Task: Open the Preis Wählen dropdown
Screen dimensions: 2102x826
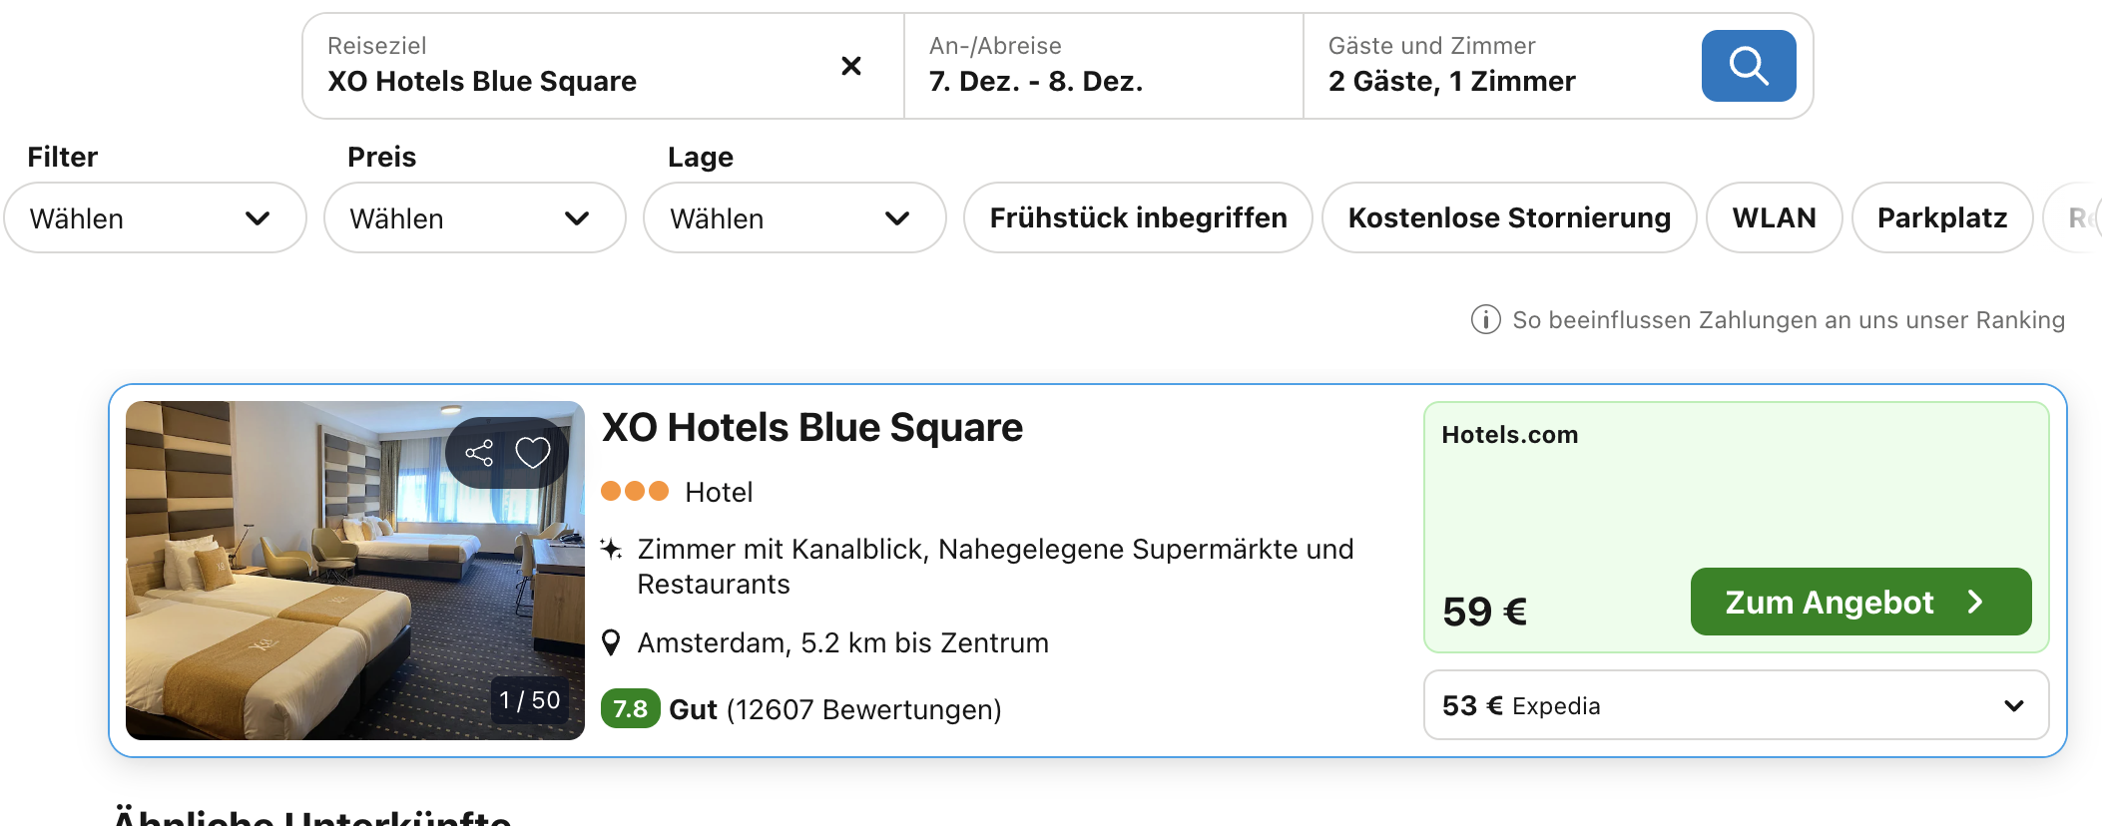Action: click(474, 217)
